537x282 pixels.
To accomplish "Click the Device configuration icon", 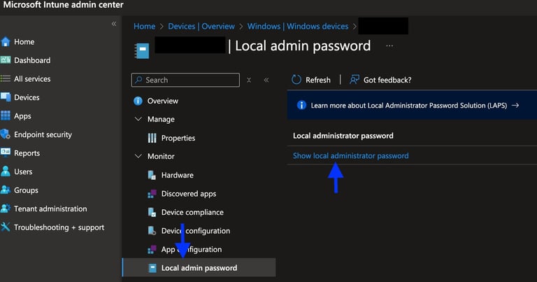I will (x=152, y=231).
